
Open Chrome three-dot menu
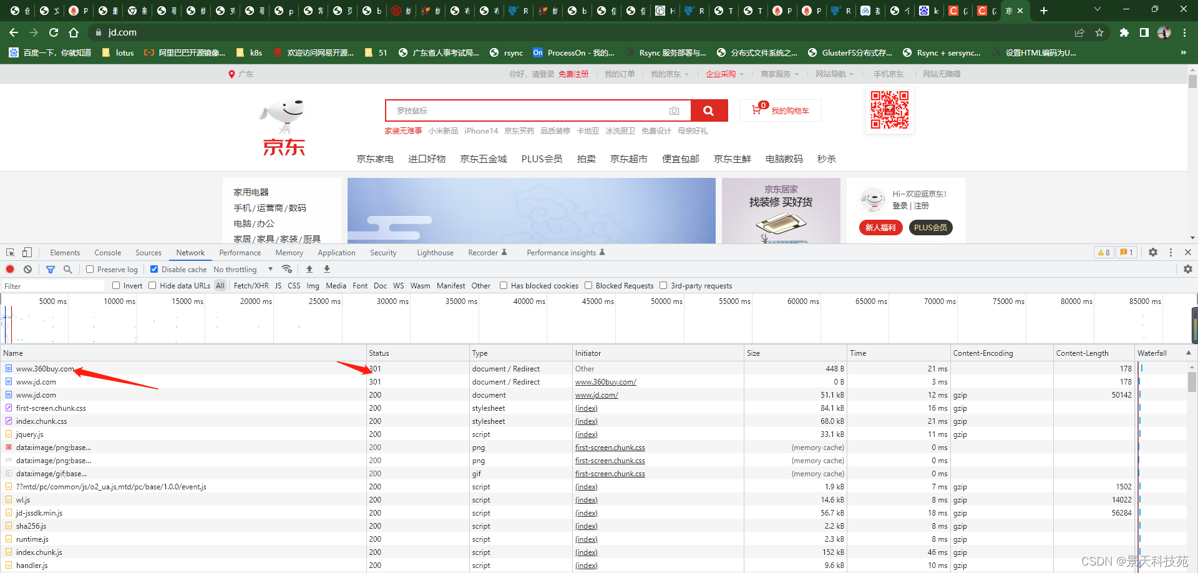tap(1184, 32)
